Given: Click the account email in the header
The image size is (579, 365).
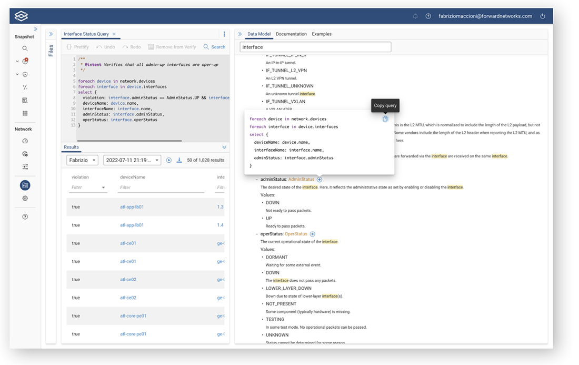Looking at the screenshot, I should 485,16.
